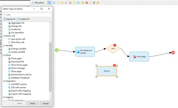Image resolution: width=178 pixels, height=108 pixels.
Task: Collapse the Client group
Action: click(x=4, y=55)
